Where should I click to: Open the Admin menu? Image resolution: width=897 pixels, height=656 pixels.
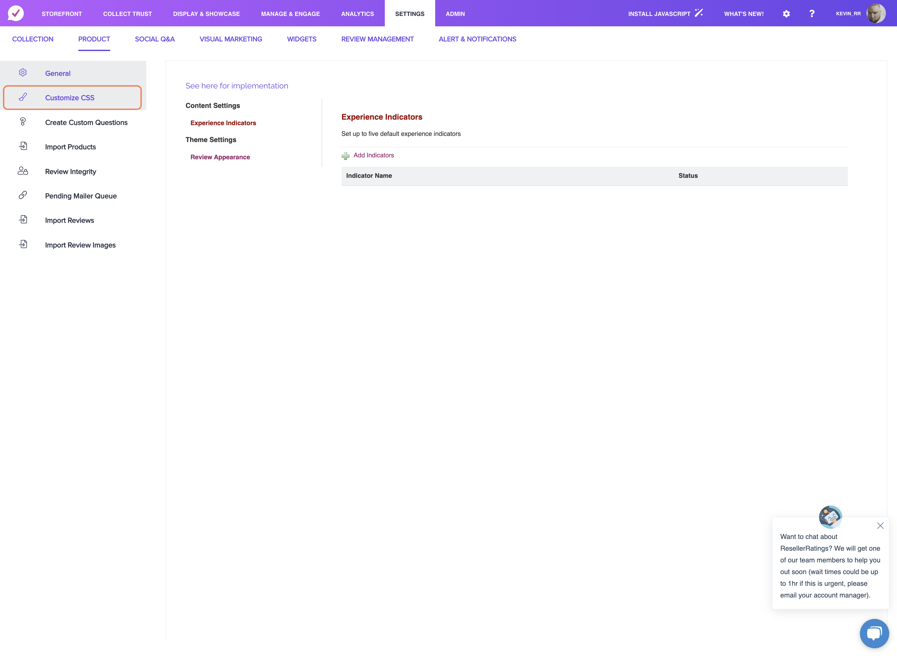455,14
